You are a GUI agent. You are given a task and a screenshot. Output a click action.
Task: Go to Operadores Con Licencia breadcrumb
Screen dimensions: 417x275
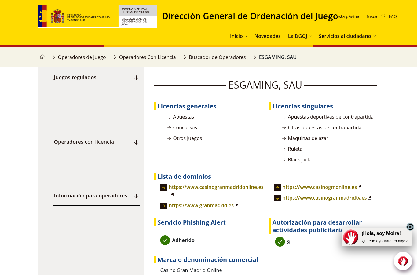(x=147, y=57)
